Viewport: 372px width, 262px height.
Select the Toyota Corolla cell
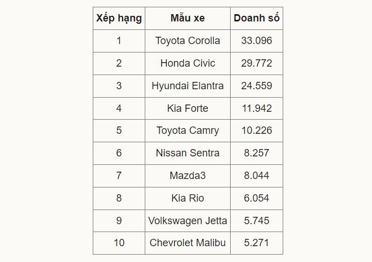[x=188, y=41]
